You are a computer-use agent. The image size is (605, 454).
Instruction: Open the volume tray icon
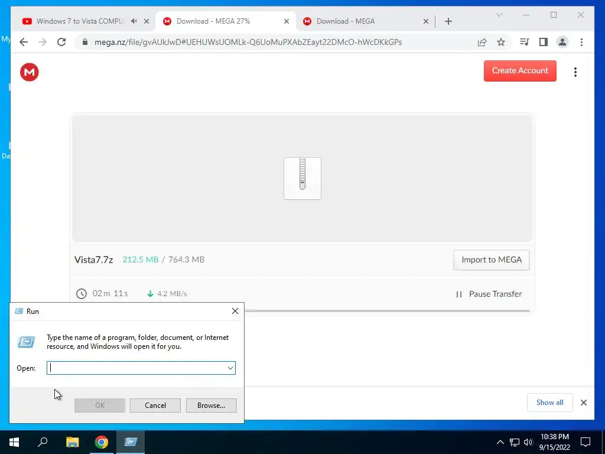click(x=528, y=442)
